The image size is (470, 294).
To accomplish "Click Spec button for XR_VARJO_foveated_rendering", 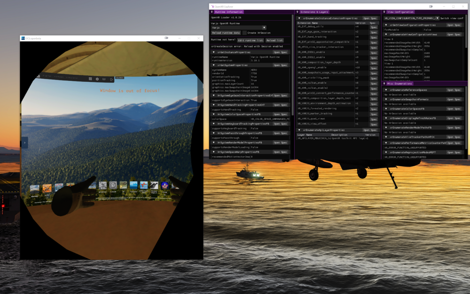I will pos(374,109).
